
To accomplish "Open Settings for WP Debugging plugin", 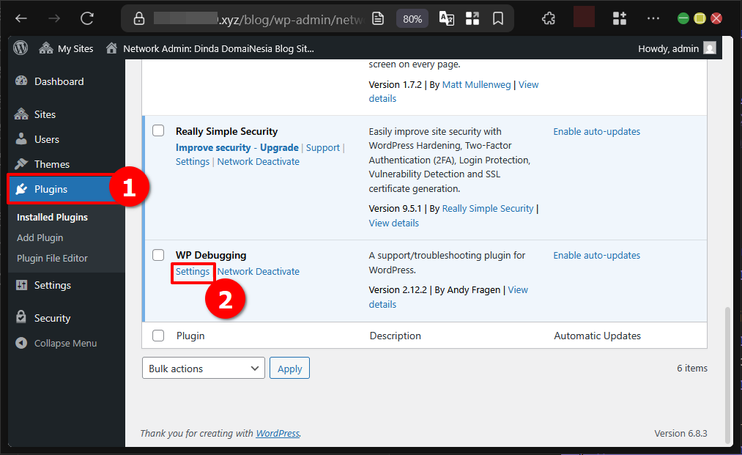I will 192,271.
